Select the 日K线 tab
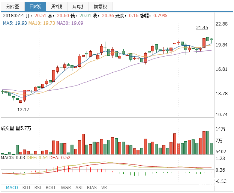Image resolution: width=234 pixels, height=193 pixels. (35, 7)
